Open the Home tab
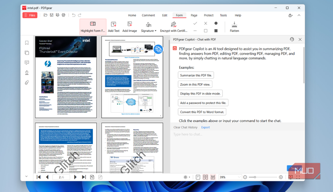Image resolution: width=333 pixels, height=192 pixels. pos(132,15)
